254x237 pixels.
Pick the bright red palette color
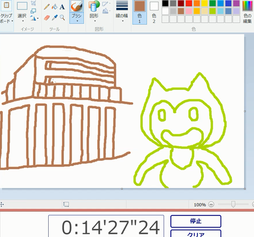pos(189,3)
